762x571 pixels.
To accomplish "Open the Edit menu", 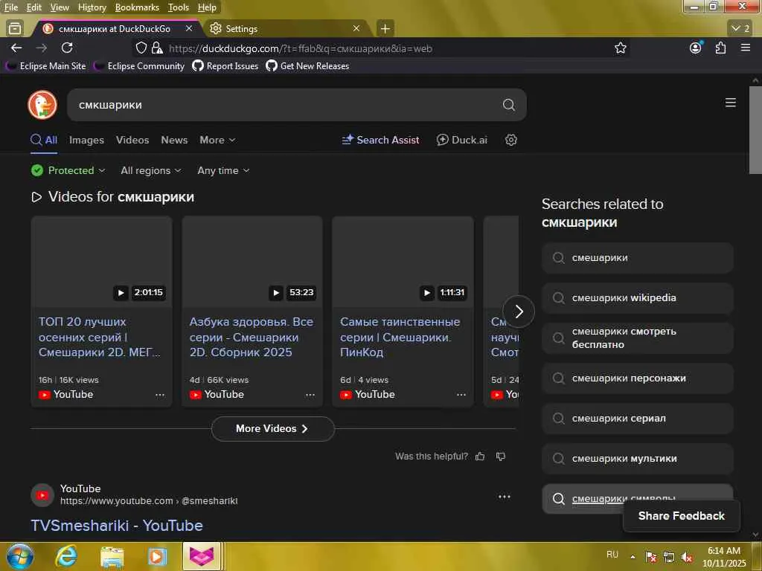I will tap(34, 7).
